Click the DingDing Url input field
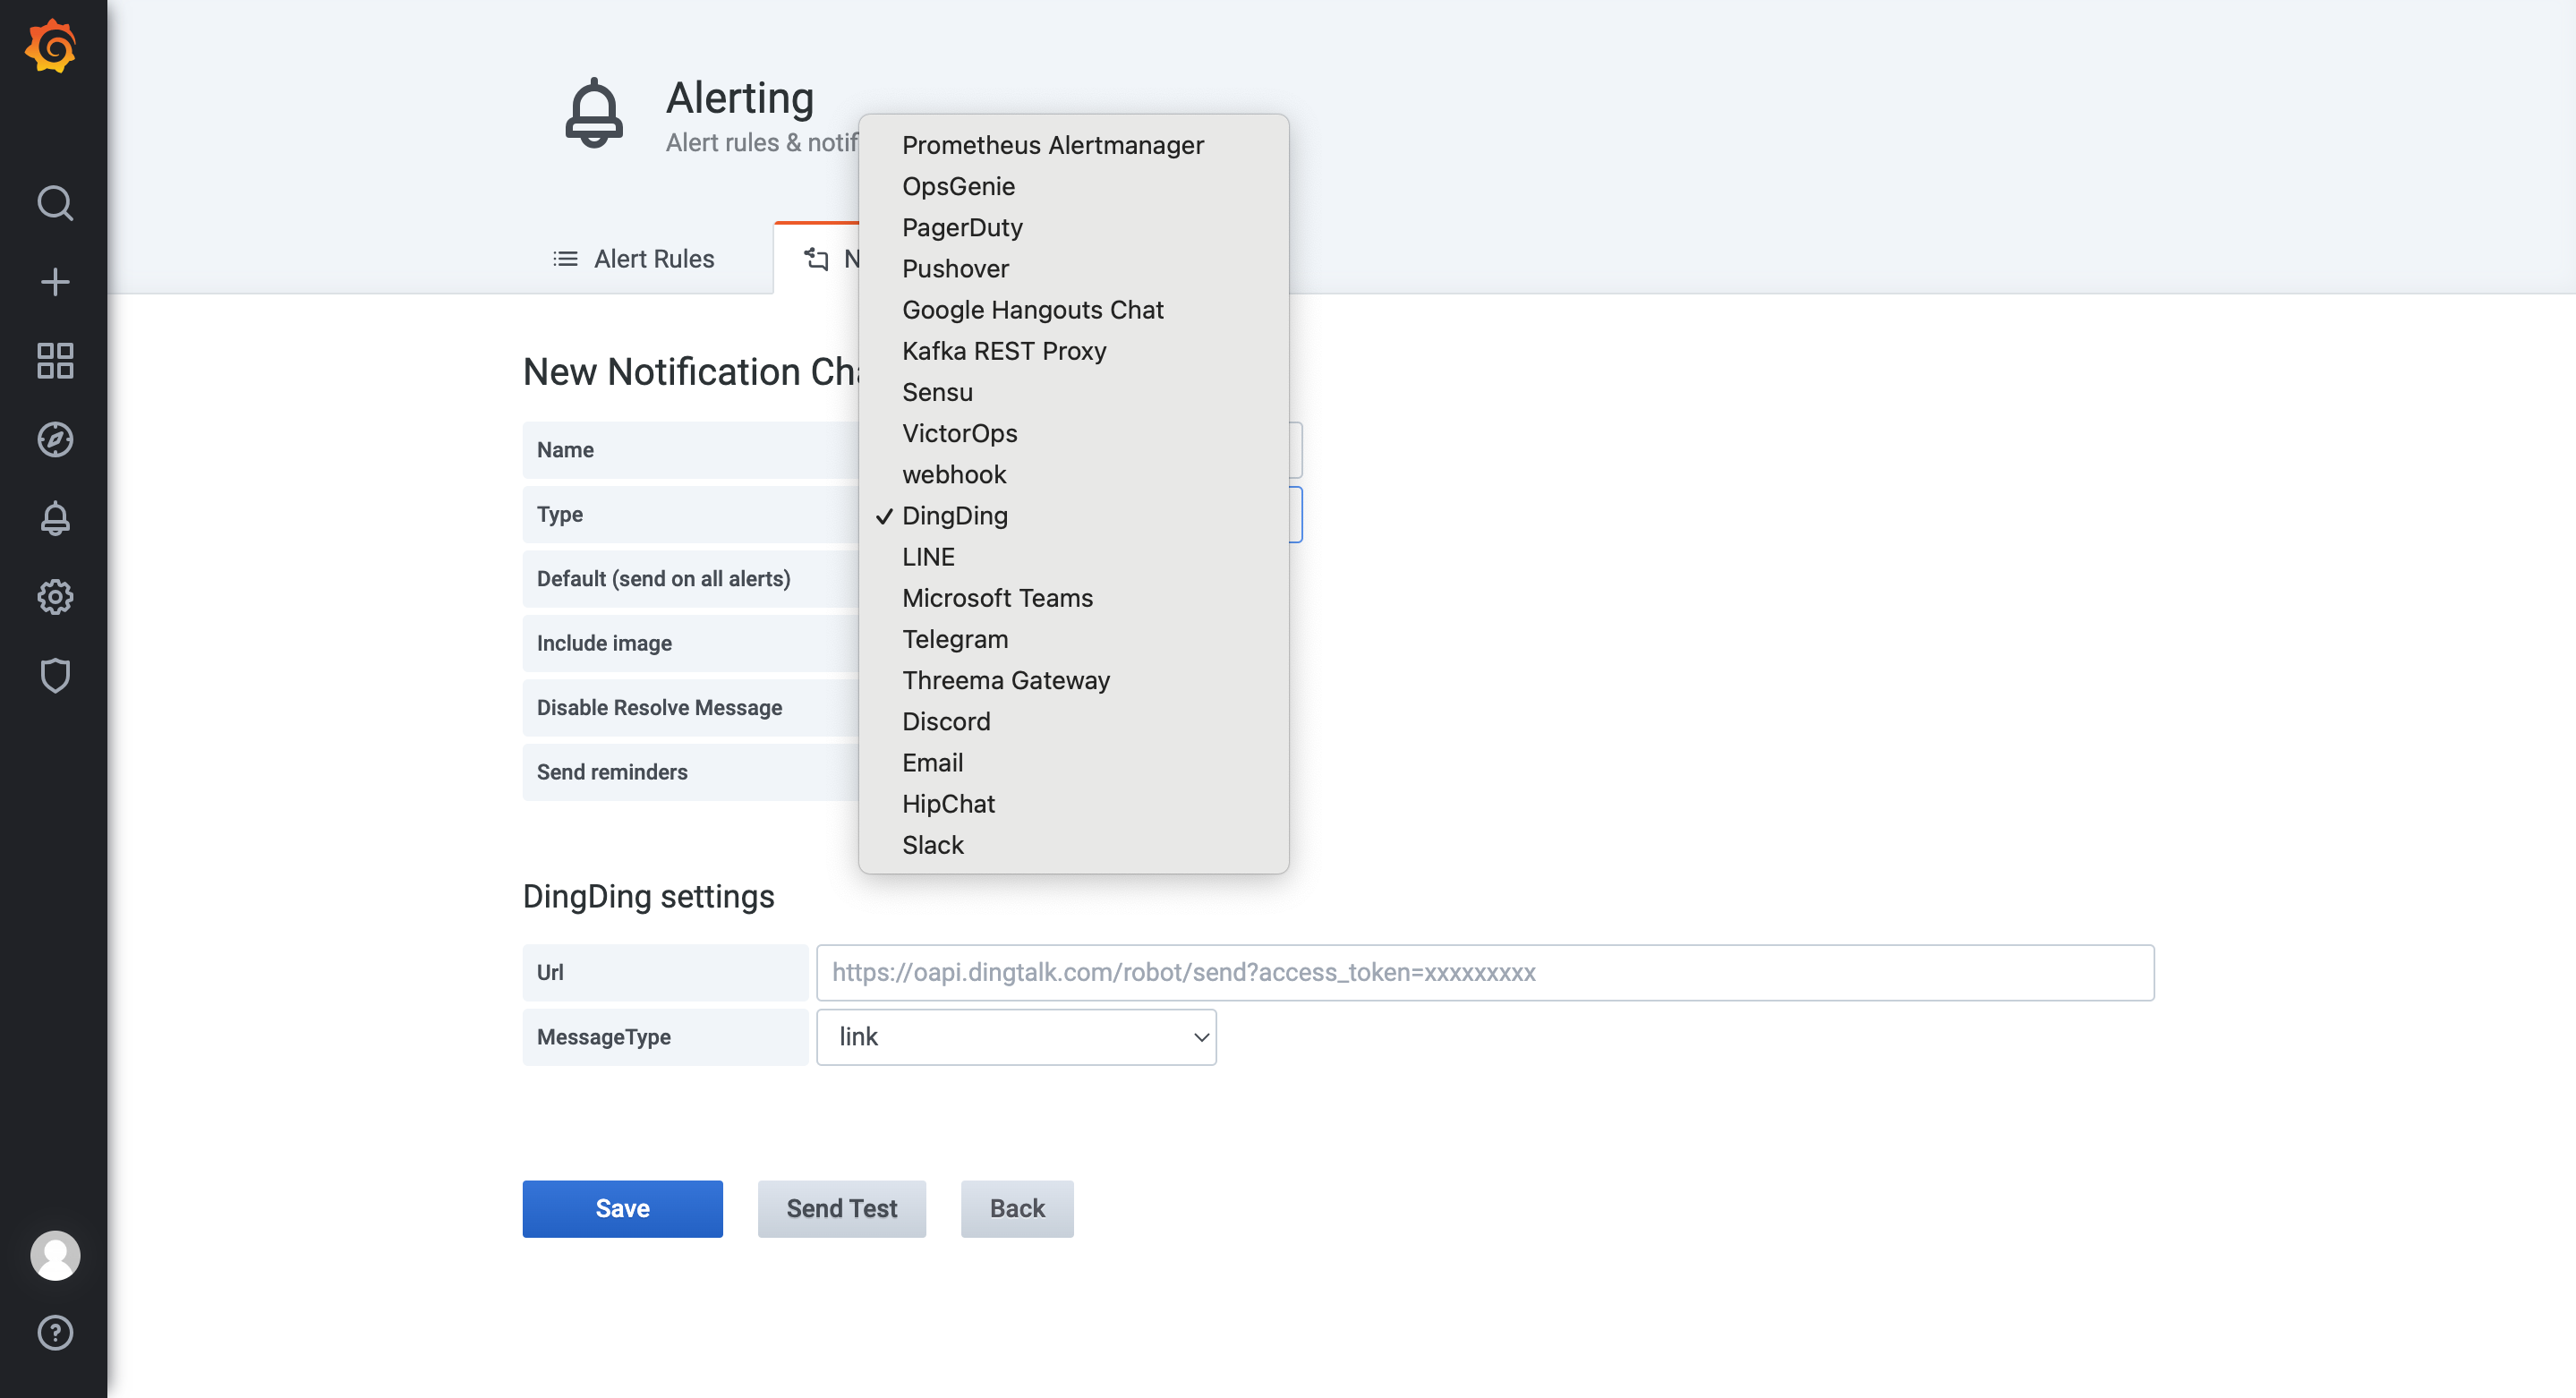The image size is (2576, 1398). point(1484,972)
